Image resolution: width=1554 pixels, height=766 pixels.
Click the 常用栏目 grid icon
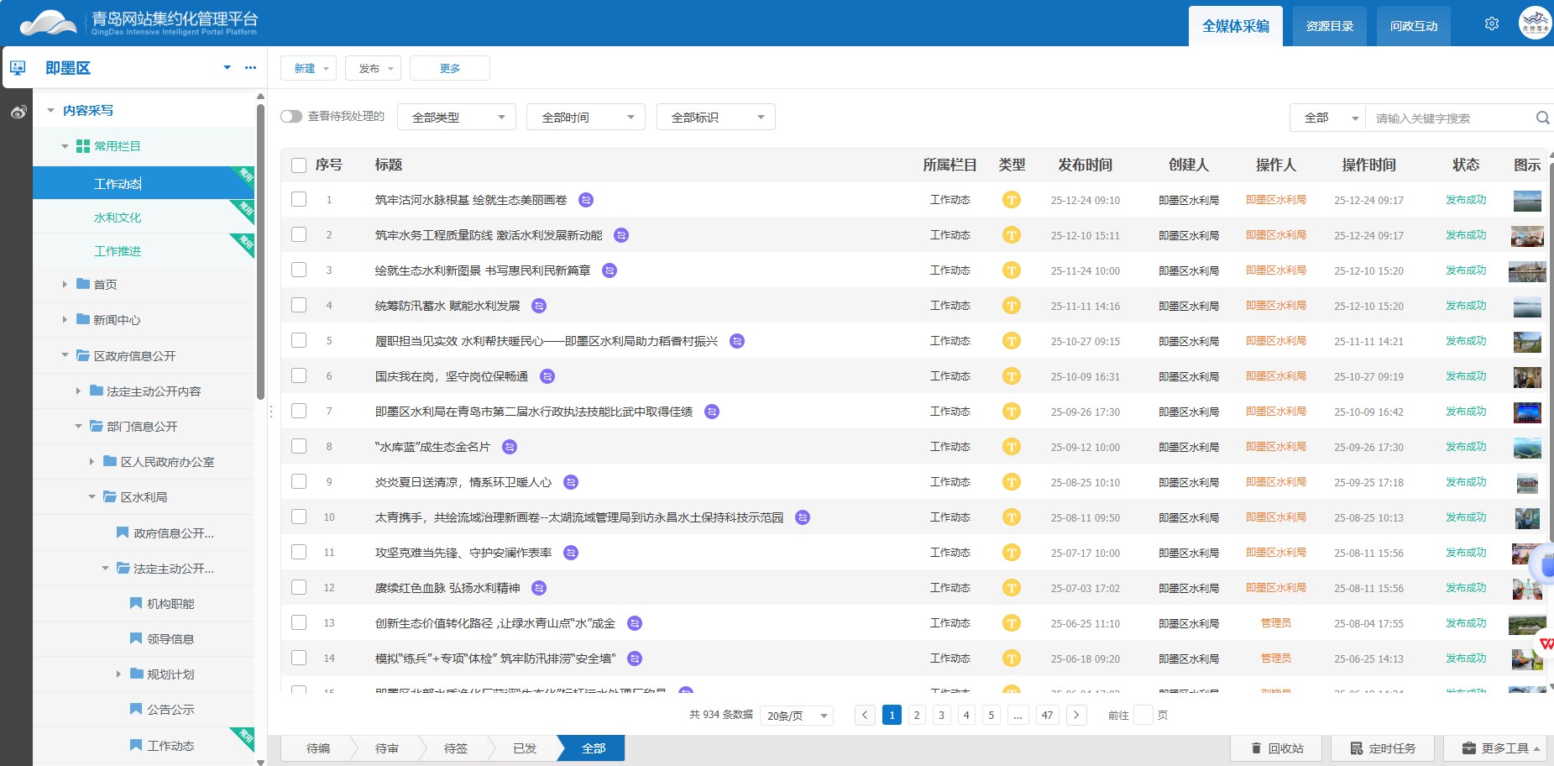83,146
